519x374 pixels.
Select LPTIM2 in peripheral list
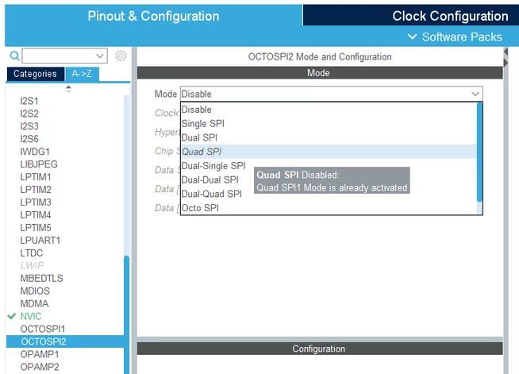tap(36, 190)
